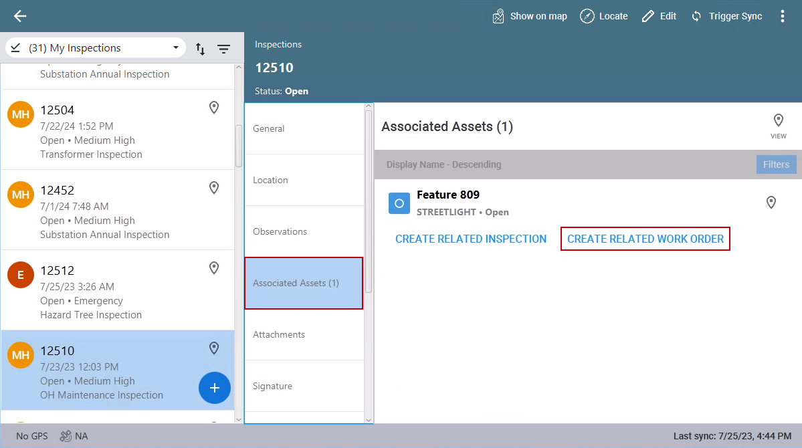Screen dimensions: 802x448
Task: Trigger Sync from top toolbar
Action: pos(726,16)
